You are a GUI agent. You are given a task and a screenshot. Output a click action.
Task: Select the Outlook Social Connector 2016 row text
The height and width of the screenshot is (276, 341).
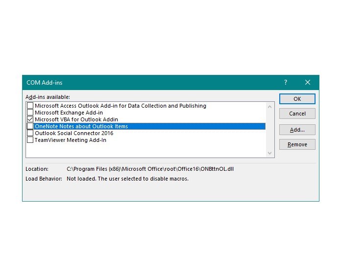click(x=74, y=133)
